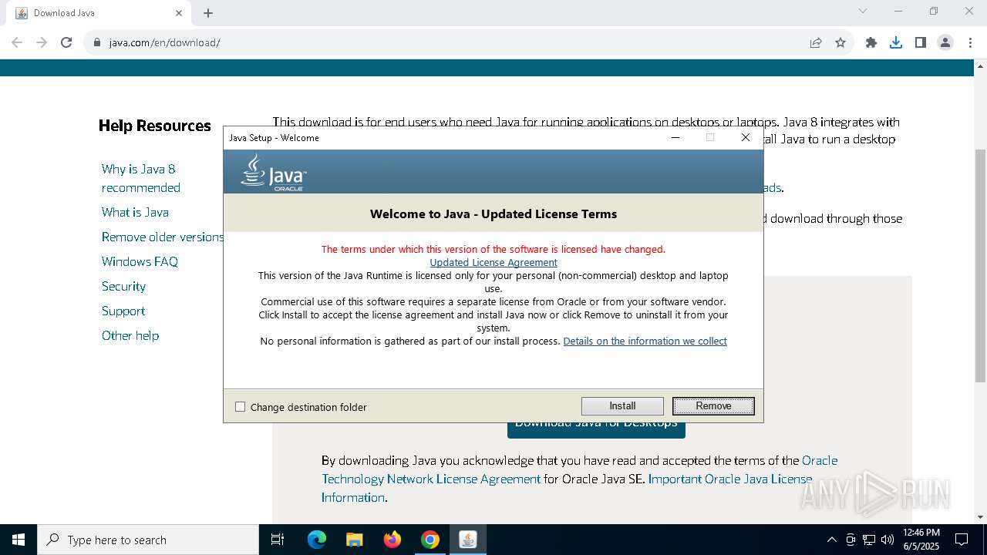Show hidden system tray icons
The image size is (987, 555).
831,540
